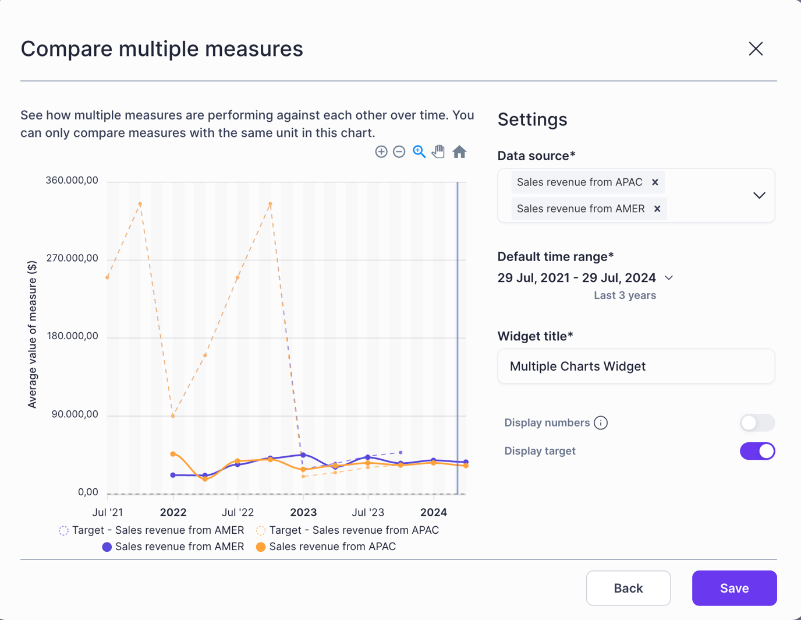Click the blue time marker at 2024
Screen dimensions: 801x620
(x=458, y=338)
